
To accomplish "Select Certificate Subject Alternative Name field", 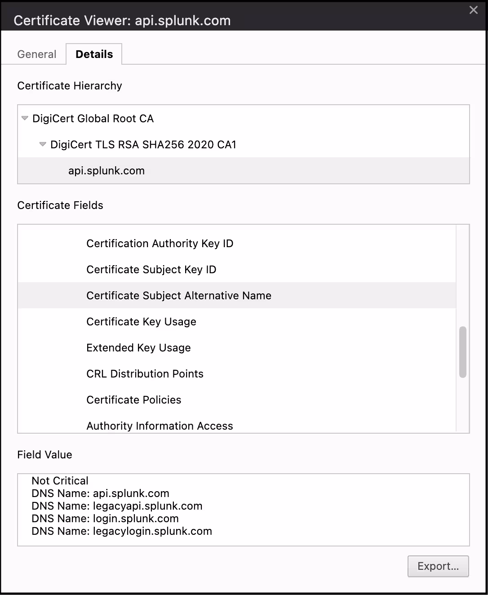I will (179, 296).
